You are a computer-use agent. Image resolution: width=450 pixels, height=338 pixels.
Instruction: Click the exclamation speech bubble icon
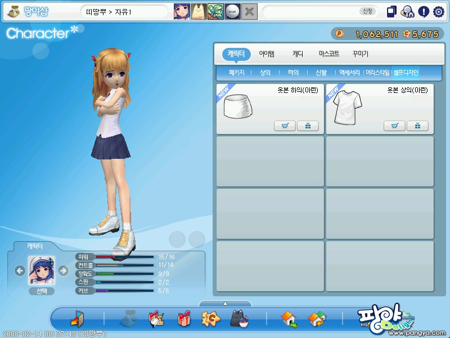(x=424, y=12)
